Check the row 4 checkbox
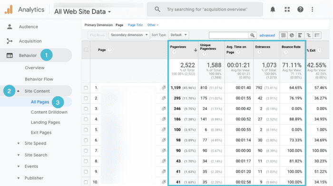333x186 pixels. (86, 119)
